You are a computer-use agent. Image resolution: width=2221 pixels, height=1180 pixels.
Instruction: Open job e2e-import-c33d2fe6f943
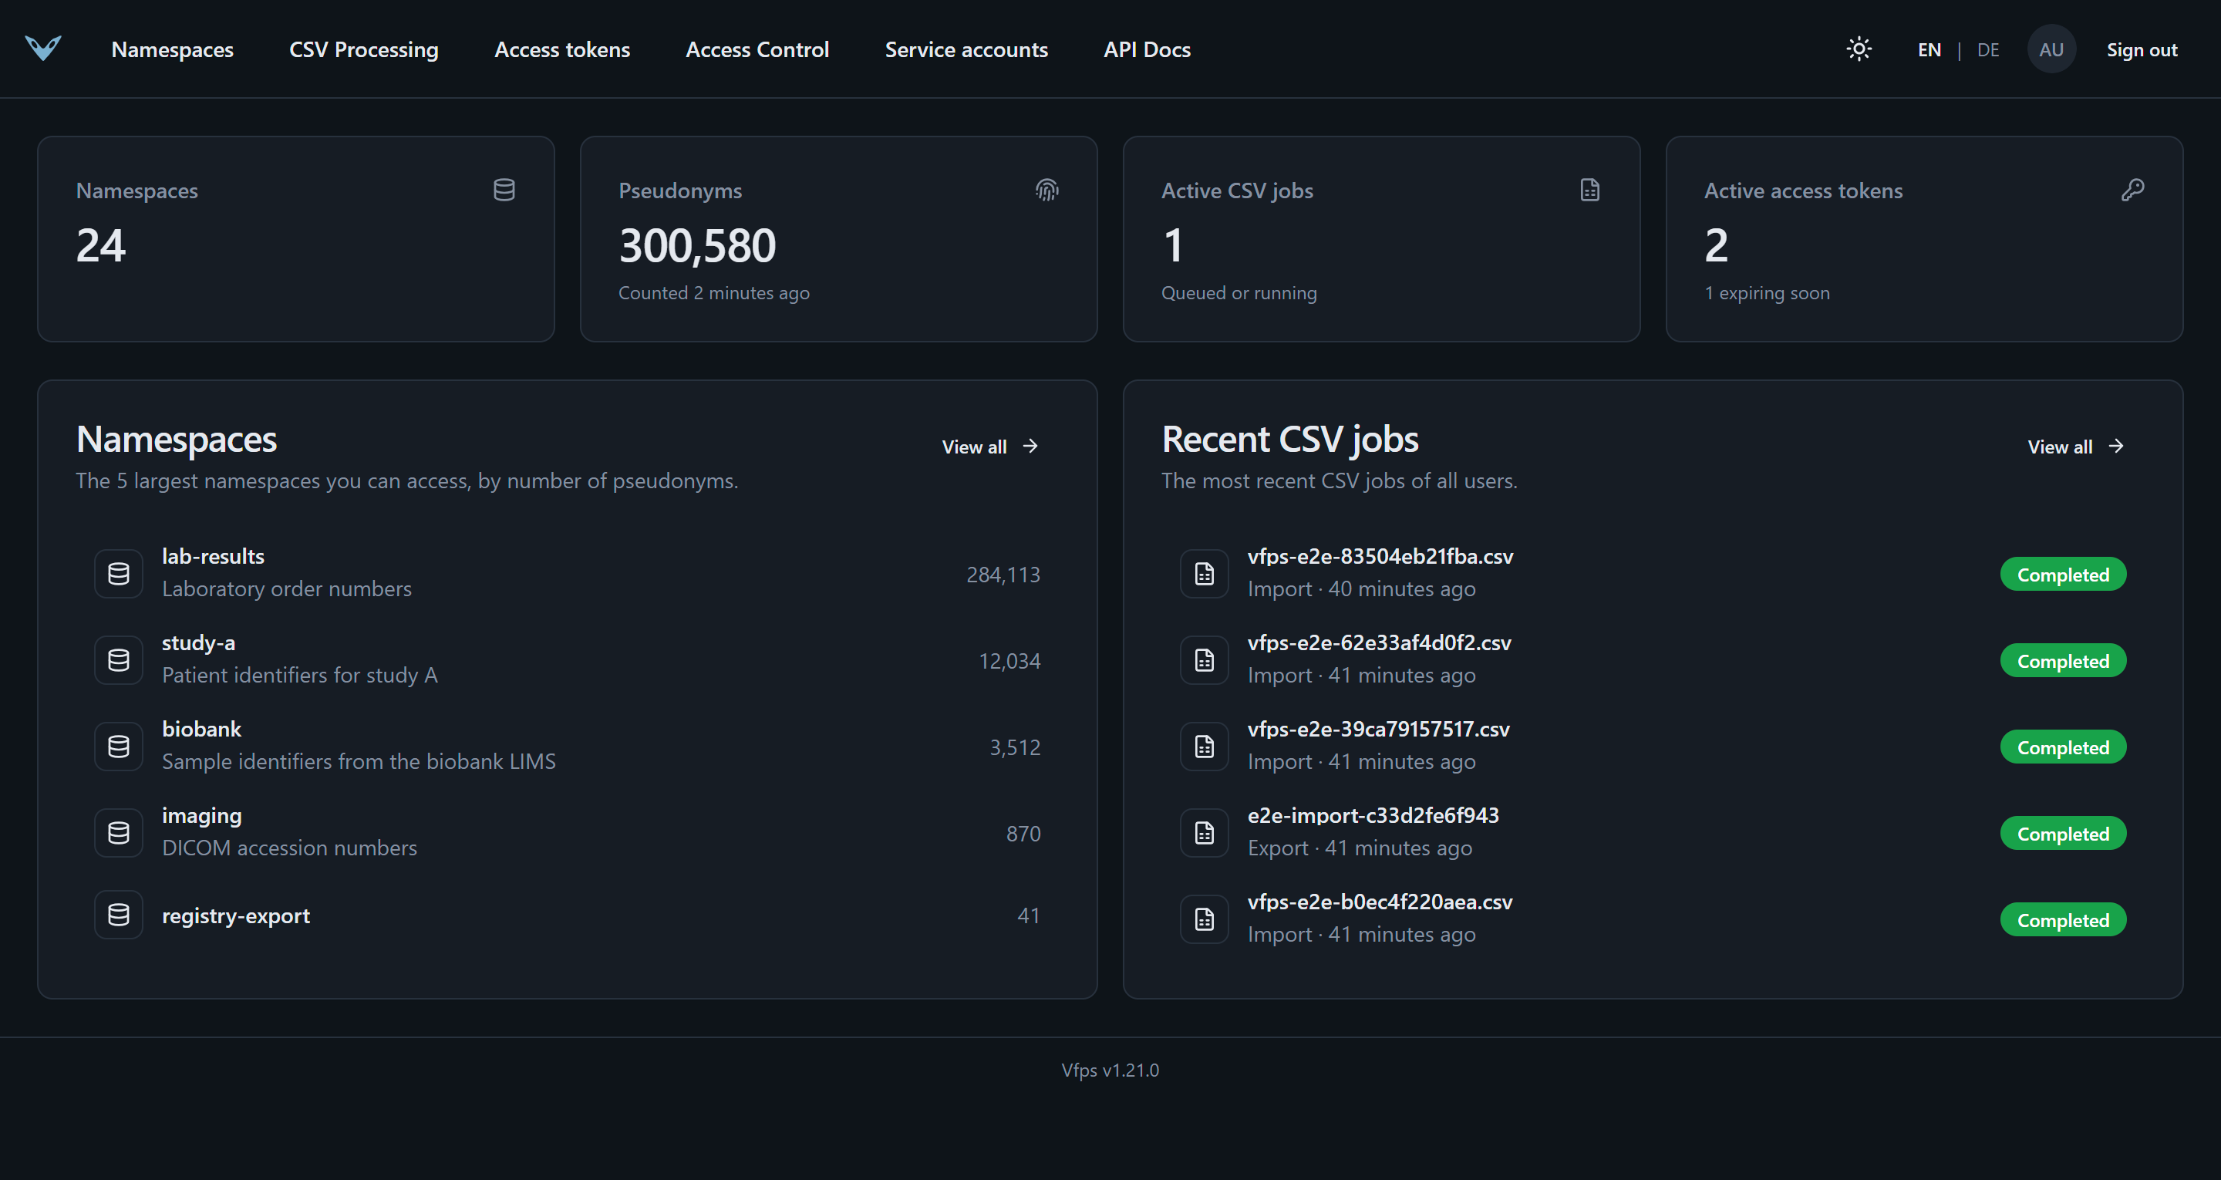pyautogui.click(x=1653, y=832)
